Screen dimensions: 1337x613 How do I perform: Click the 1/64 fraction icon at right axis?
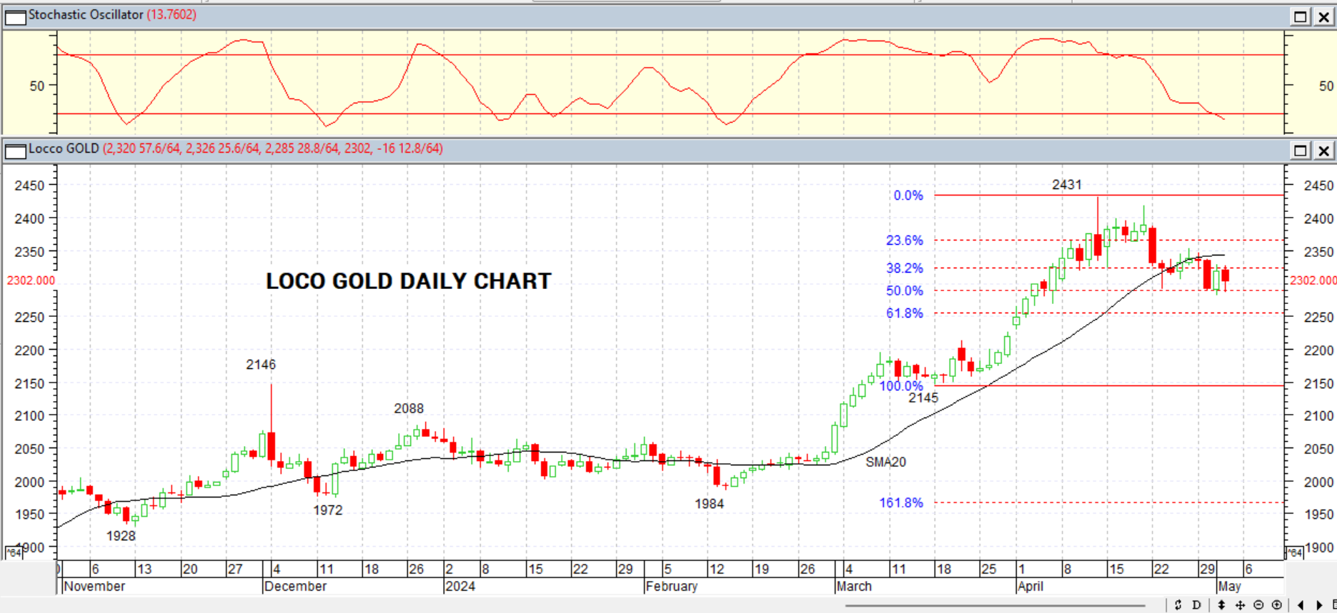click(x=1294, y=552)
